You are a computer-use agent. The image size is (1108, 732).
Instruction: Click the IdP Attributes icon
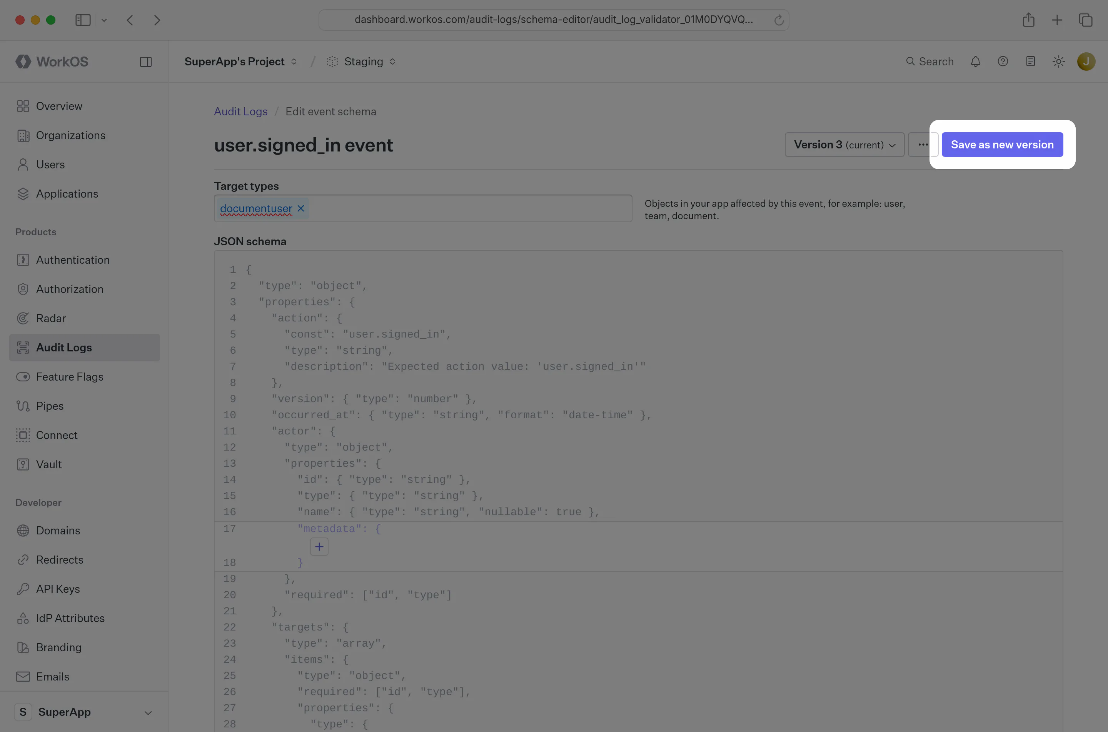click(x=23, y=618)
